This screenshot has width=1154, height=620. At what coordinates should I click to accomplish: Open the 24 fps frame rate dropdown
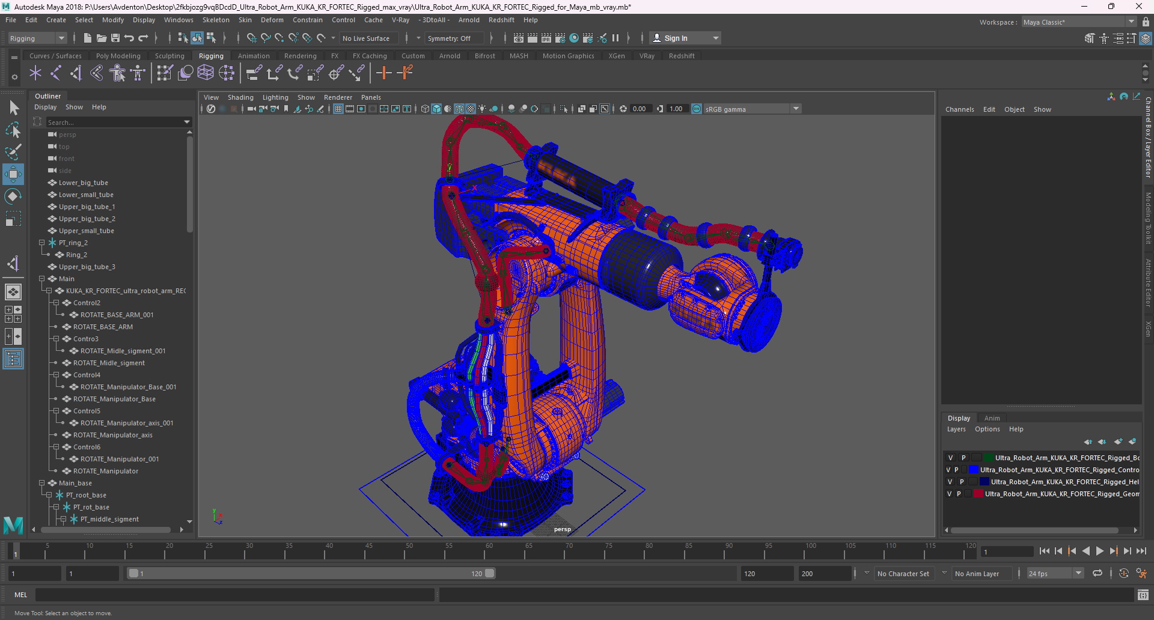click(x=1055, y=574)
